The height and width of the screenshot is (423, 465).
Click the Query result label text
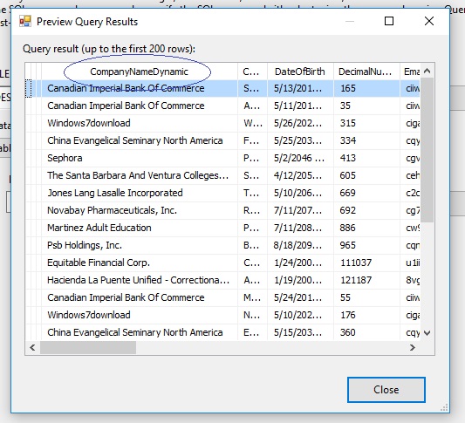[109, 49]
